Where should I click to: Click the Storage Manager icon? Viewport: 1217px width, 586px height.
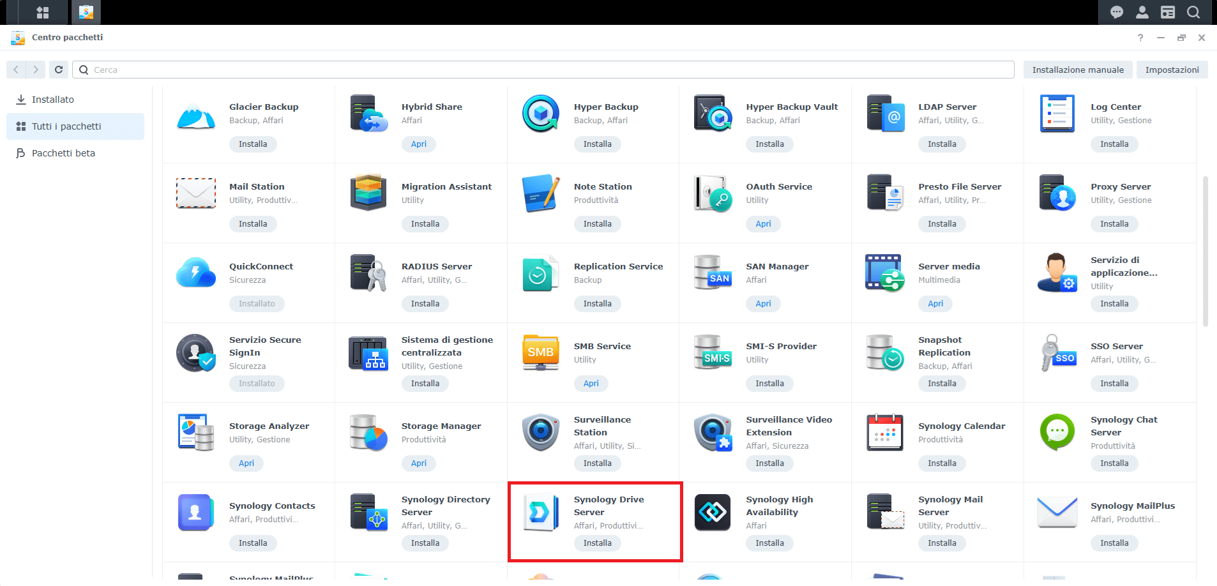[368, 433]
